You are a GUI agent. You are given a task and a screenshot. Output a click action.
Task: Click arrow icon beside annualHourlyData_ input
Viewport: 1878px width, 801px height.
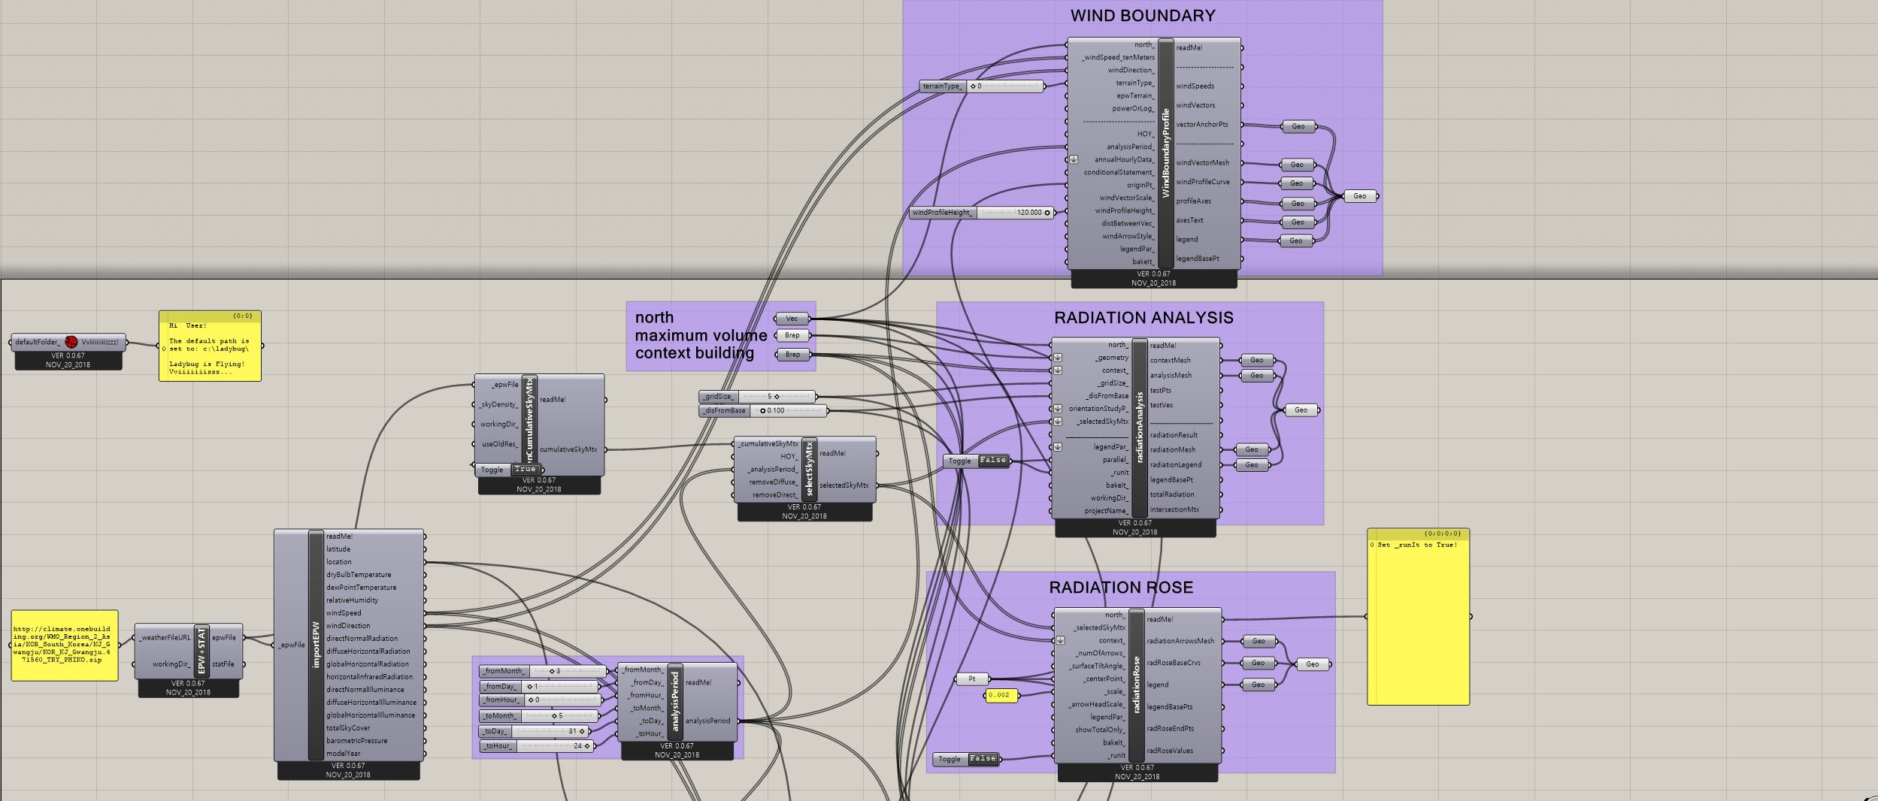pos(1074,159)
